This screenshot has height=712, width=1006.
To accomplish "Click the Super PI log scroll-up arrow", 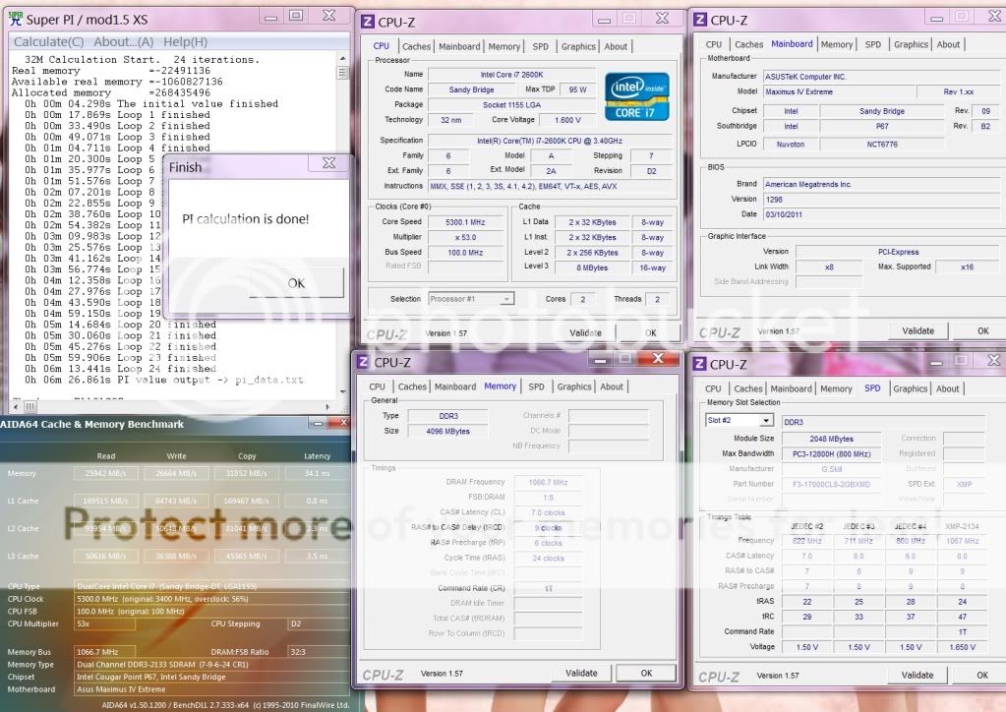I will 342,58.
